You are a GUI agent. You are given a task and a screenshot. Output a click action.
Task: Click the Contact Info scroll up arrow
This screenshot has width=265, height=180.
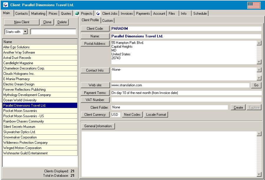(x=259, y=70)
